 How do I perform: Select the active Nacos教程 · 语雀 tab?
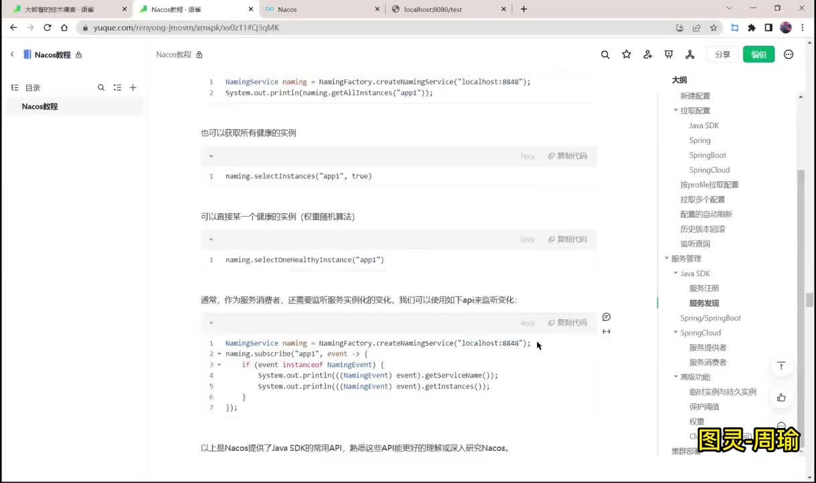point(196,9)
